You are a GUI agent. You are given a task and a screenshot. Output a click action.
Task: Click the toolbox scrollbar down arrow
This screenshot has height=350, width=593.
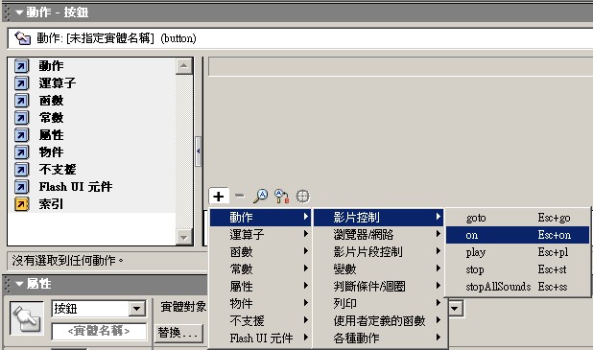click(x=184, y=238)
